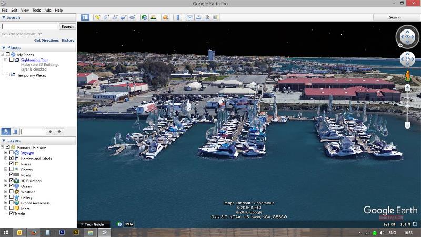
Task: Click the Add Placemark toolbar icon
Action: (97, 17)
